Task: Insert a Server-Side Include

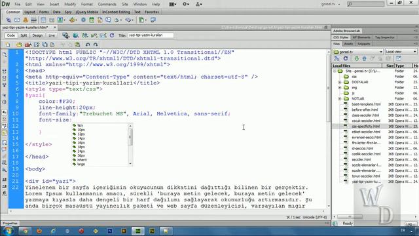Action: (100, 20)
